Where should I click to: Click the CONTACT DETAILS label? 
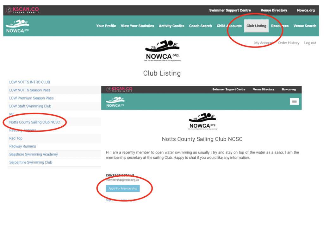120,175
